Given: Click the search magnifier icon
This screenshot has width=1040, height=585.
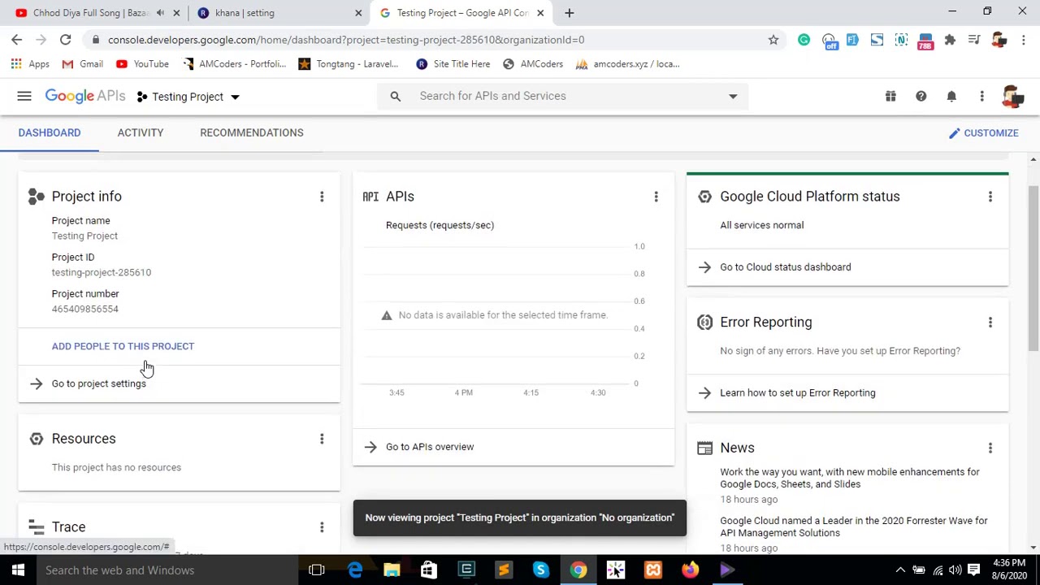Looking at the screenshot, I should pyautogui.click(x=395, y=96).
